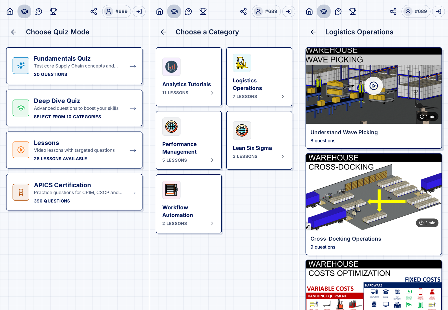Click graduation cap icon in Logistics Operations panel
This screenshot has width=448, height=310.
324,11
